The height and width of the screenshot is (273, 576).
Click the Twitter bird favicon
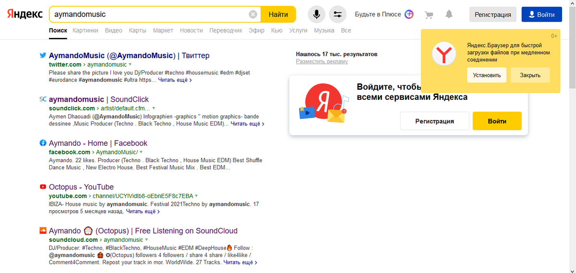coord(43,56)
